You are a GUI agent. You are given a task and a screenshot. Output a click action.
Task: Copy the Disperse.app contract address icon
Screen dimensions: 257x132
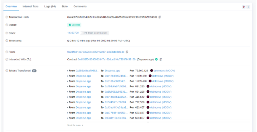(161, 59)
